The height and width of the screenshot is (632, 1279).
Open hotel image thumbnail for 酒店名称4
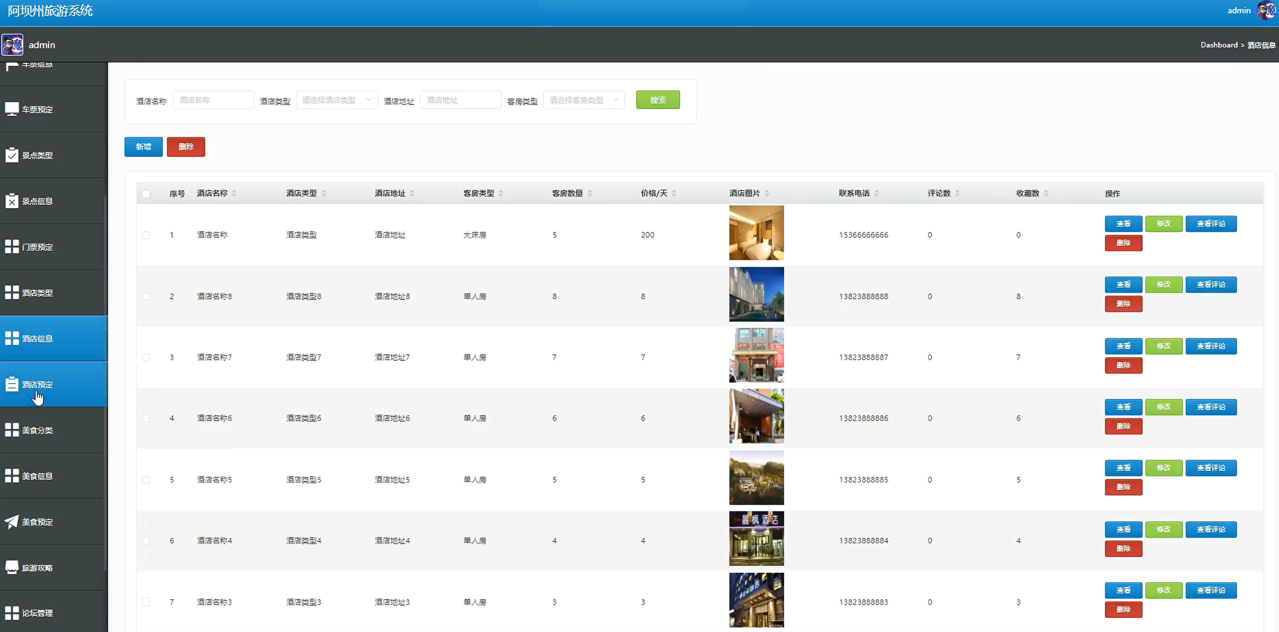[756, 539]
